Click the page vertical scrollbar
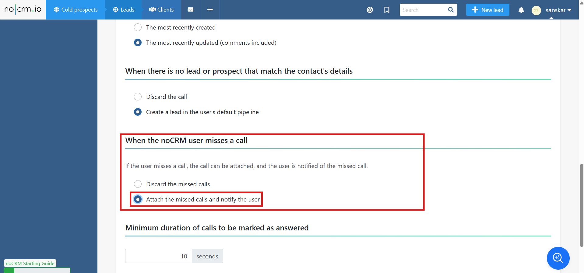The height and width of the screenshot is (273, 584). pyautogui.click(x=582, y=205)
